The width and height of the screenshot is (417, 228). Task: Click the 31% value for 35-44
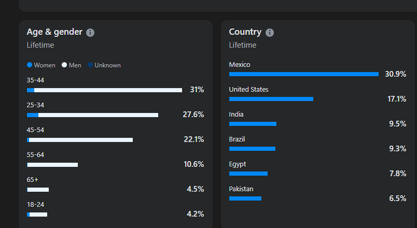[197, 90]
